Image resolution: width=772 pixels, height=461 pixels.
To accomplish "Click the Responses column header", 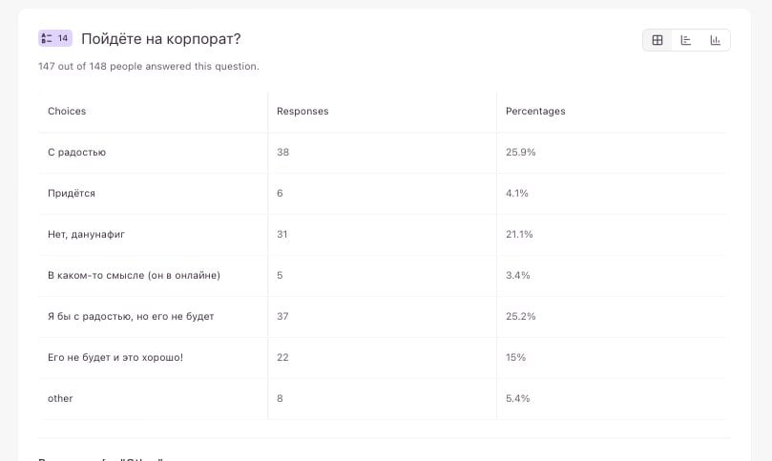I will (303, 112).
